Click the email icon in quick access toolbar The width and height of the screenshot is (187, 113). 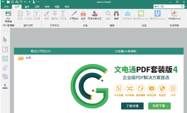pyautogui.click(x=17, y=2)
